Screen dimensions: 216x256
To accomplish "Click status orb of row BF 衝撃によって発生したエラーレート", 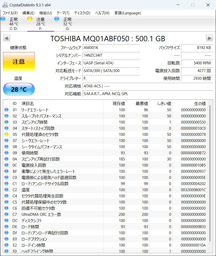I will pyautogui.click(x=6, y=171).
